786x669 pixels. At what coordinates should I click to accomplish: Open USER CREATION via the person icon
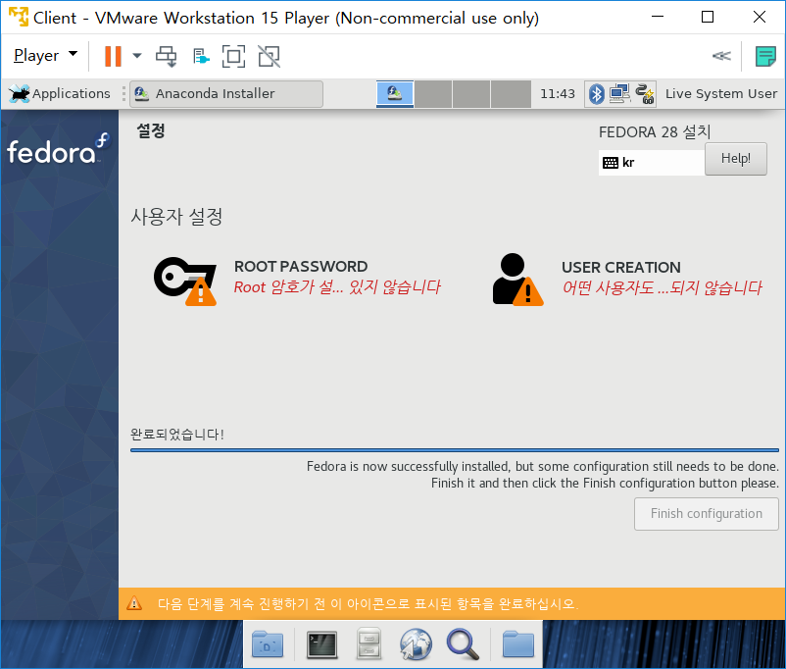click(x=517, y=279)
